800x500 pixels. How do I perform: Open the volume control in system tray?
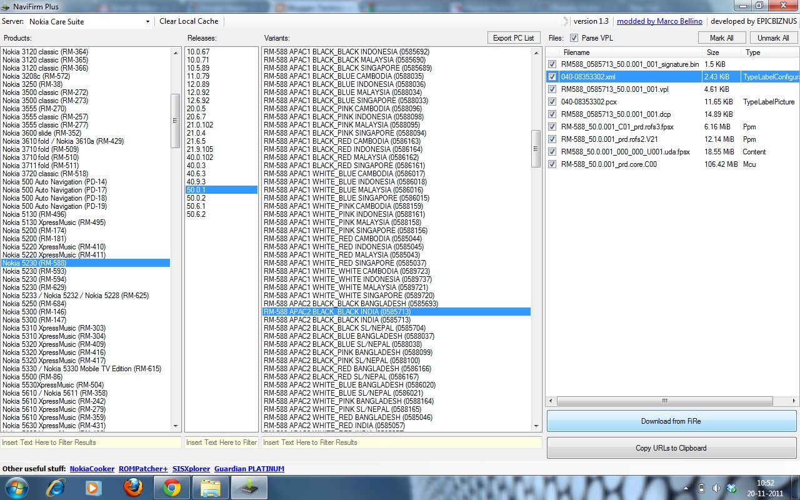(716, 488)
